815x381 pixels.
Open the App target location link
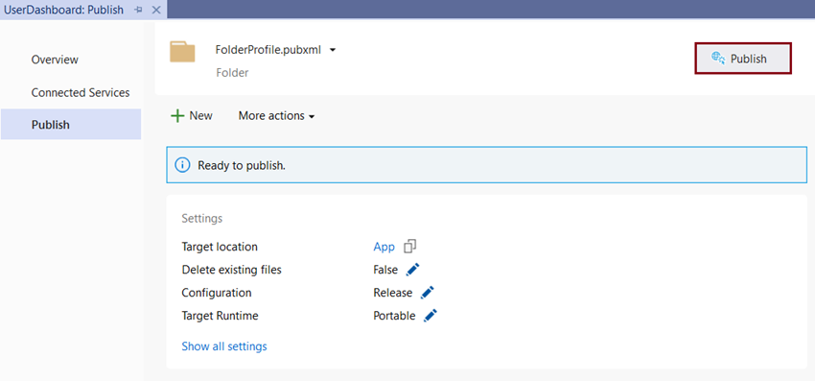click(x=384, y=247)
